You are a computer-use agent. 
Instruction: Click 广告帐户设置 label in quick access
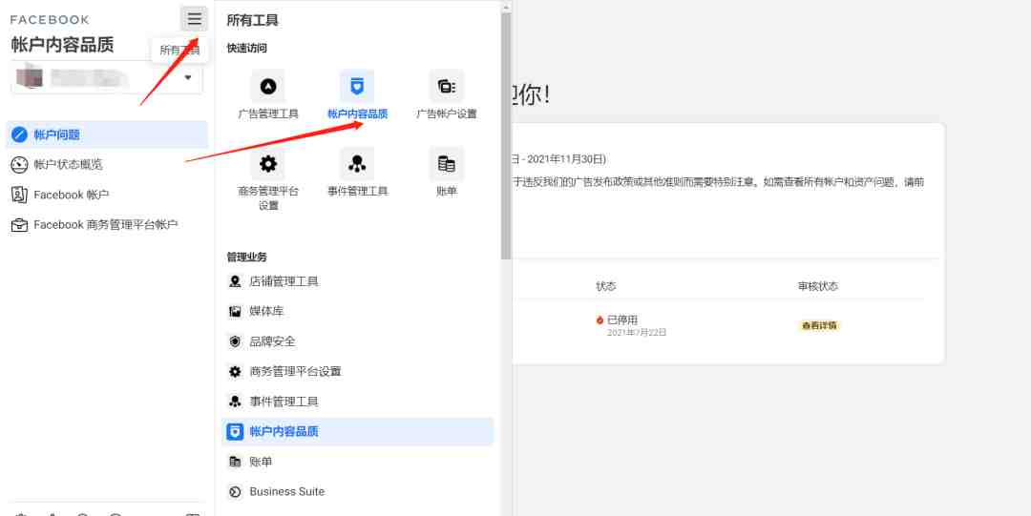[447, 114]
